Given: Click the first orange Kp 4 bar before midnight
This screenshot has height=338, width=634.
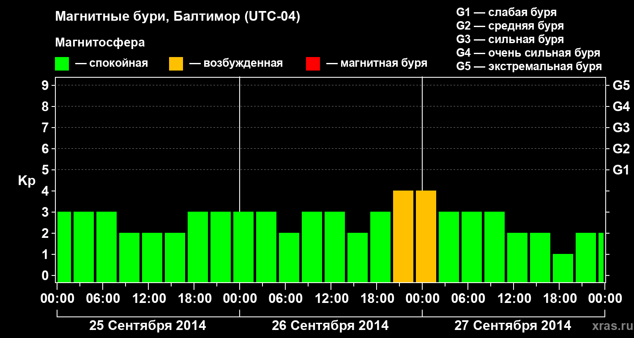Looking at the screenshot, I should coord(403,237).
